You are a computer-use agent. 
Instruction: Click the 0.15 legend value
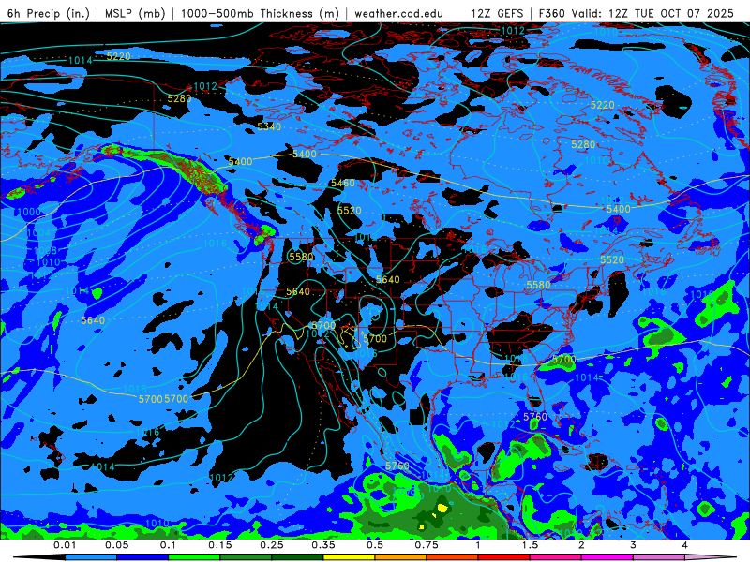pos(220,545)
